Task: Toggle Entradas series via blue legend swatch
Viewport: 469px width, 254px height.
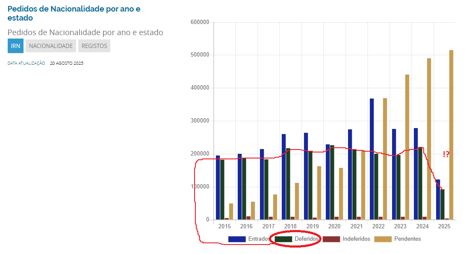Action: 236,239
